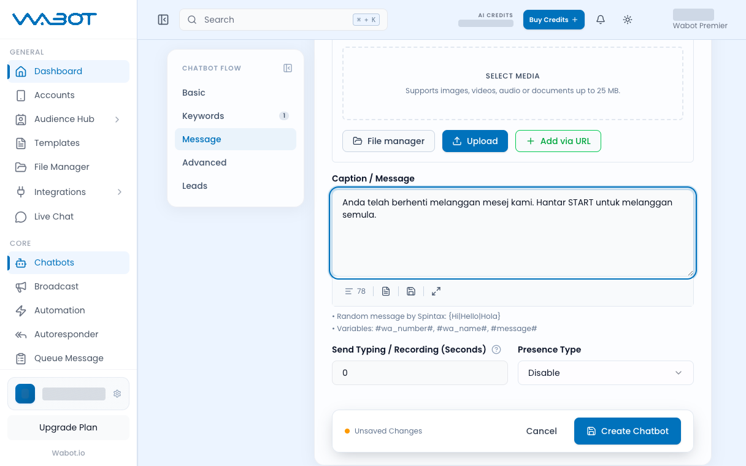Expand caption editor to fullscreen

(436, 291)
